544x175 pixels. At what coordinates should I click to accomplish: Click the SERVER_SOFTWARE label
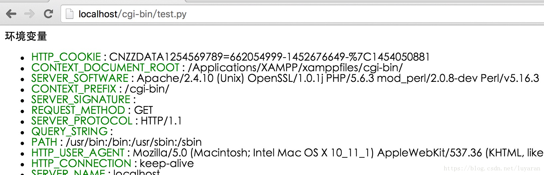point(80,78)
